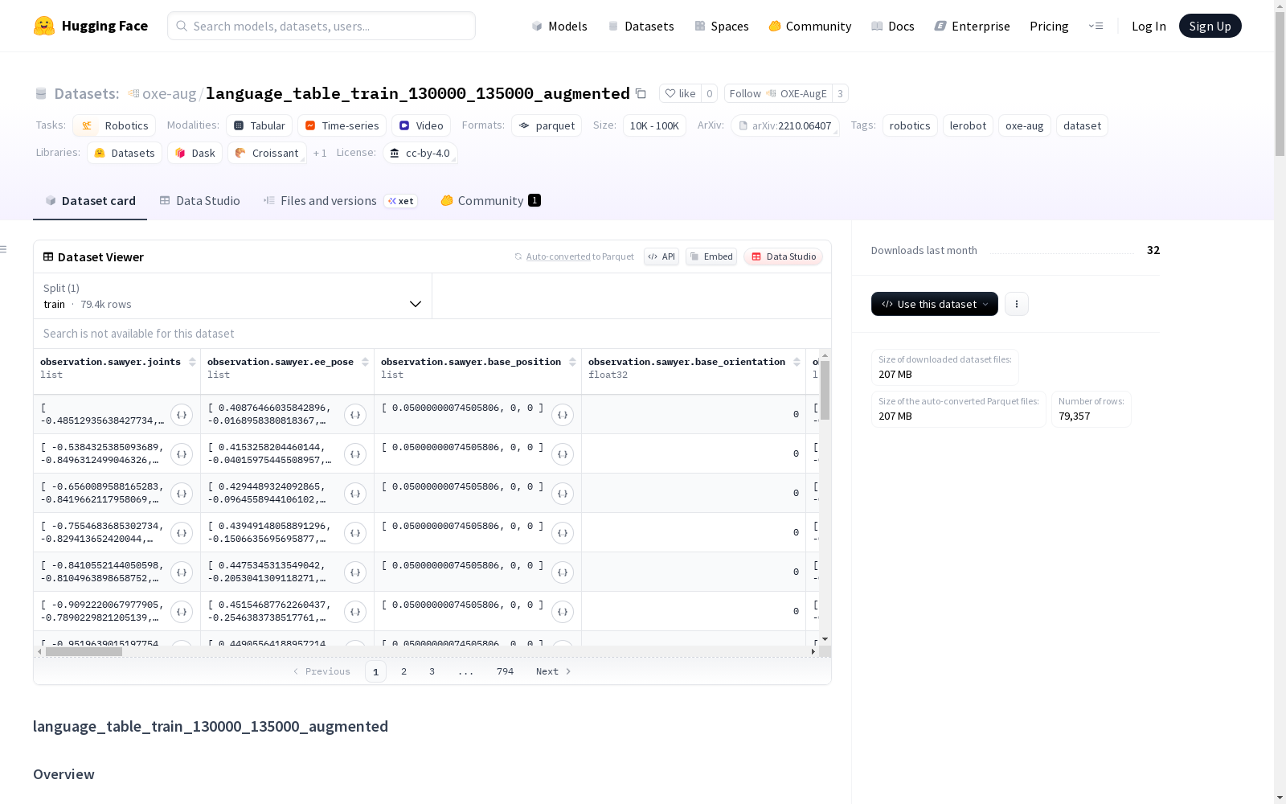Viewport: 1286px width, 804px height.
Task: Expand JSON for 0.43949148058891296 ee_pose cell
Action: click(x=355, y=533)
